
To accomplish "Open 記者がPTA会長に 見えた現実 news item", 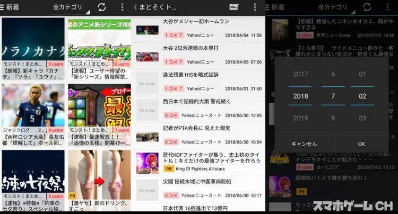I will point(198,136).
